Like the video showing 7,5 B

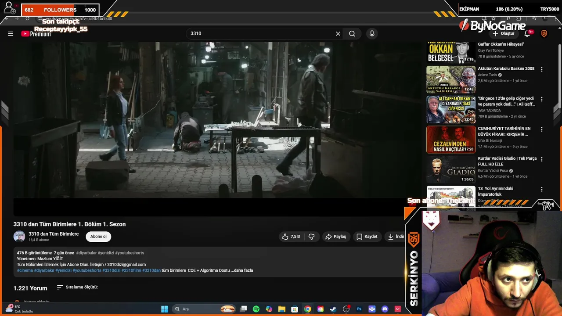291,237
